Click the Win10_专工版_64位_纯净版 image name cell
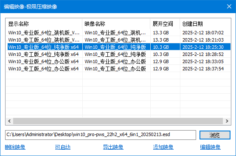 coord(115,54)
